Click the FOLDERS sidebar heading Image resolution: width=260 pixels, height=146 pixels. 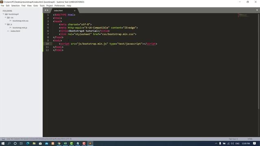click(7, 11)
